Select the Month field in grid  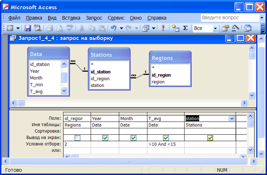[133, 119]
